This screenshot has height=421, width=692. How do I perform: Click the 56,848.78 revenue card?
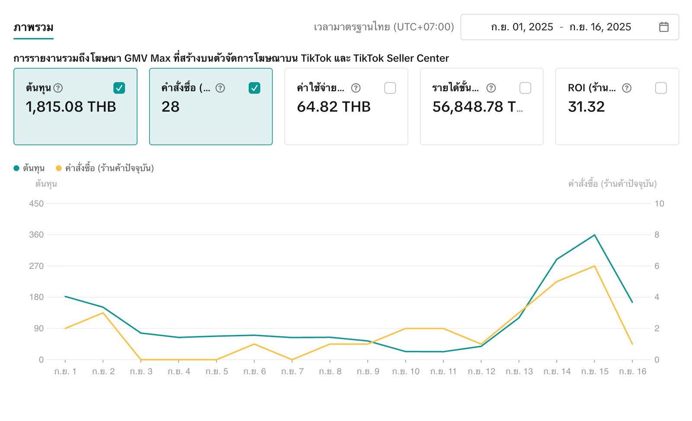pyautogui.click(x=481, y=117)
